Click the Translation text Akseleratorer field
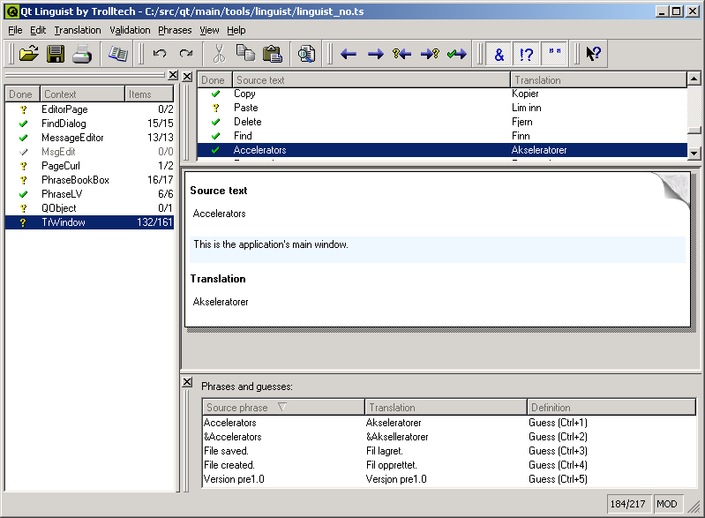705x518 pixels. click(x=221, y=302)
